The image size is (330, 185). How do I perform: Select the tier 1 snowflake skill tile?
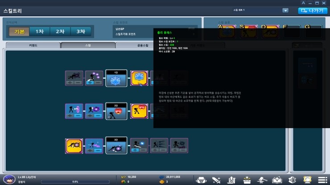tap(116, 78)
